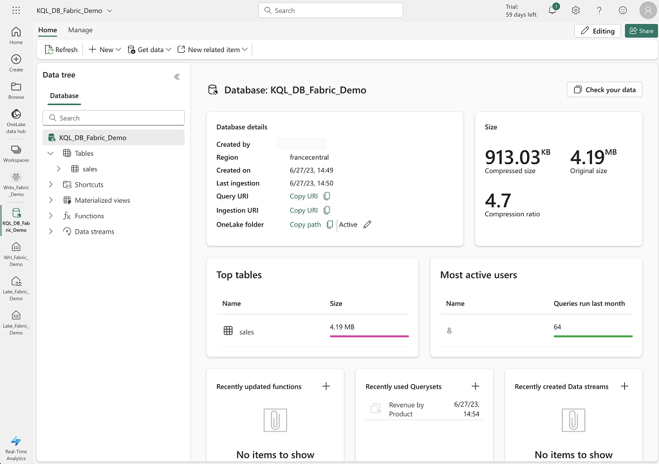Screen dimensions: 659x464
Task: Click the Trial 59 days left text
Action: coord(521,10)
